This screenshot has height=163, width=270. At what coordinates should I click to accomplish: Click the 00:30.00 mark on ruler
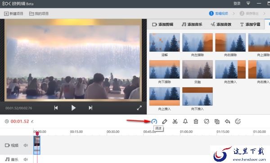click(x=113, y=131)
